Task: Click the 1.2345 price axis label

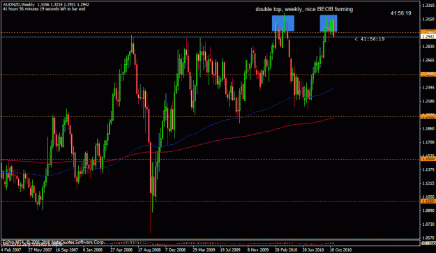Action: coord(428,88)
